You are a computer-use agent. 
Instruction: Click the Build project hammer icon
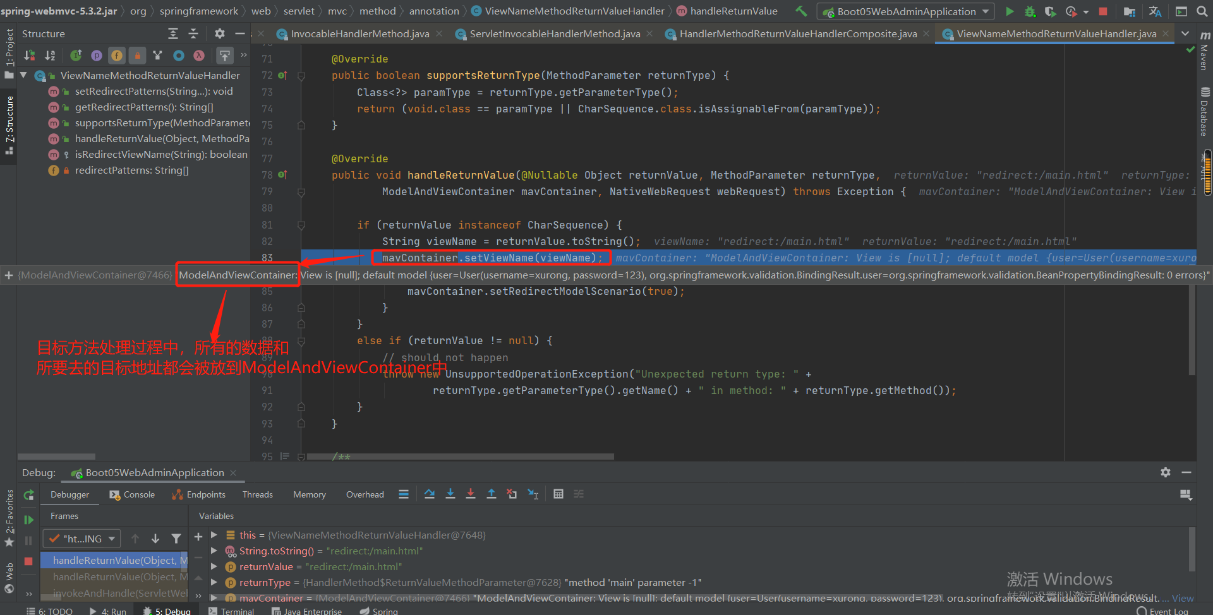[x=801, y=11]
